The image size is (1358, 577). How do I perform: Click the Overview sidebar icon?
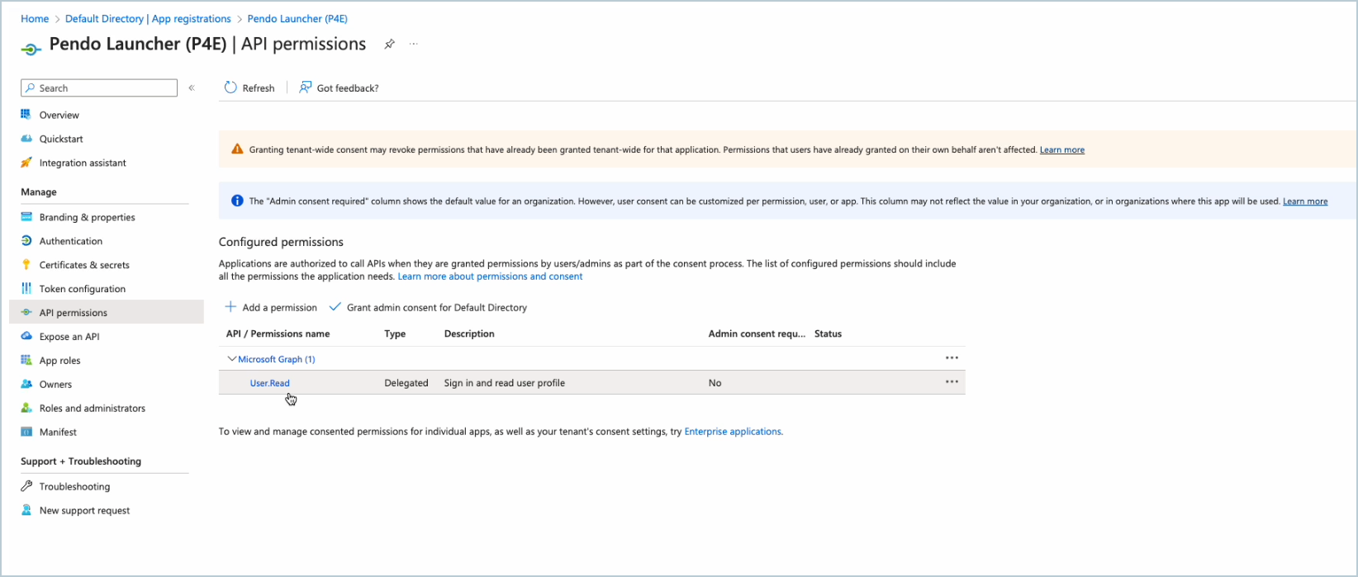pyautogui.click(x=26, y=115)
